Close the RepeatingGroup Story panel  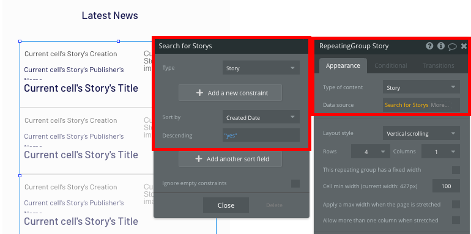pyautogui.click(x=464, y=46)
